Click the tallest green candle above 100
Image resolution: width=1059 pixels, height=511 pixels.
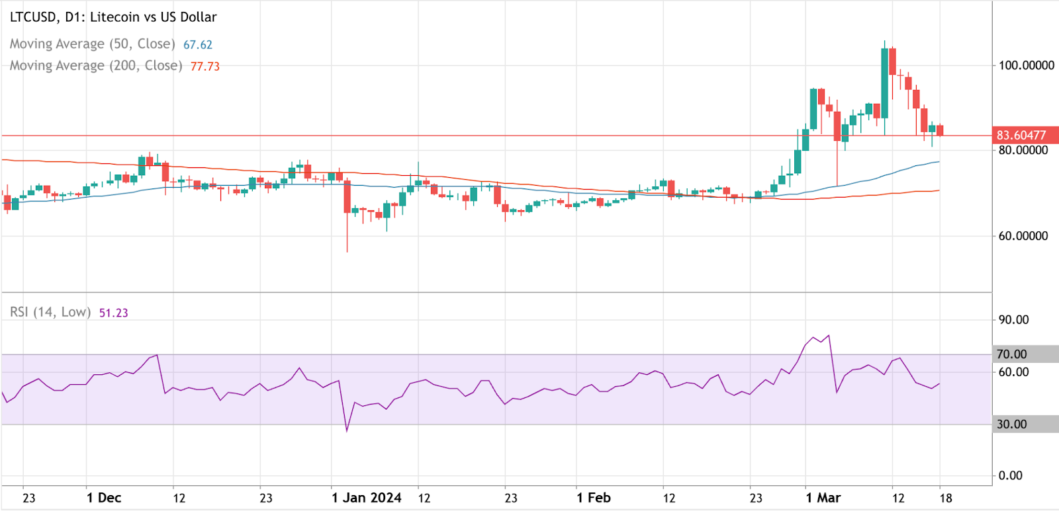click(885, 83)
